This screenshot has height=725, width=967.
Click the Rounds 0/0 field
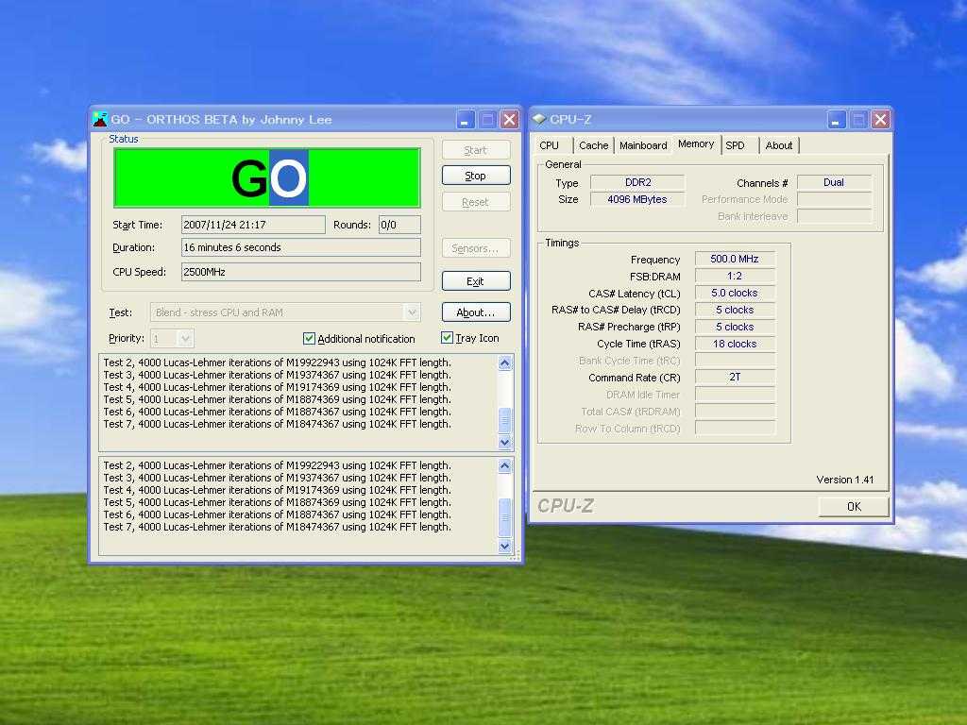point(399,225)
